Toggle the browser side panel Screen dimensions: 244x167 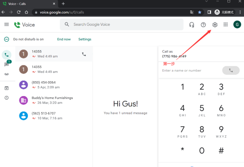(209, 12)
